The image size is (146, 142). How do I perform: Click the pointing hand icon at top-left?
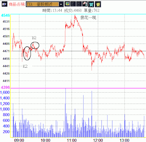4,4
